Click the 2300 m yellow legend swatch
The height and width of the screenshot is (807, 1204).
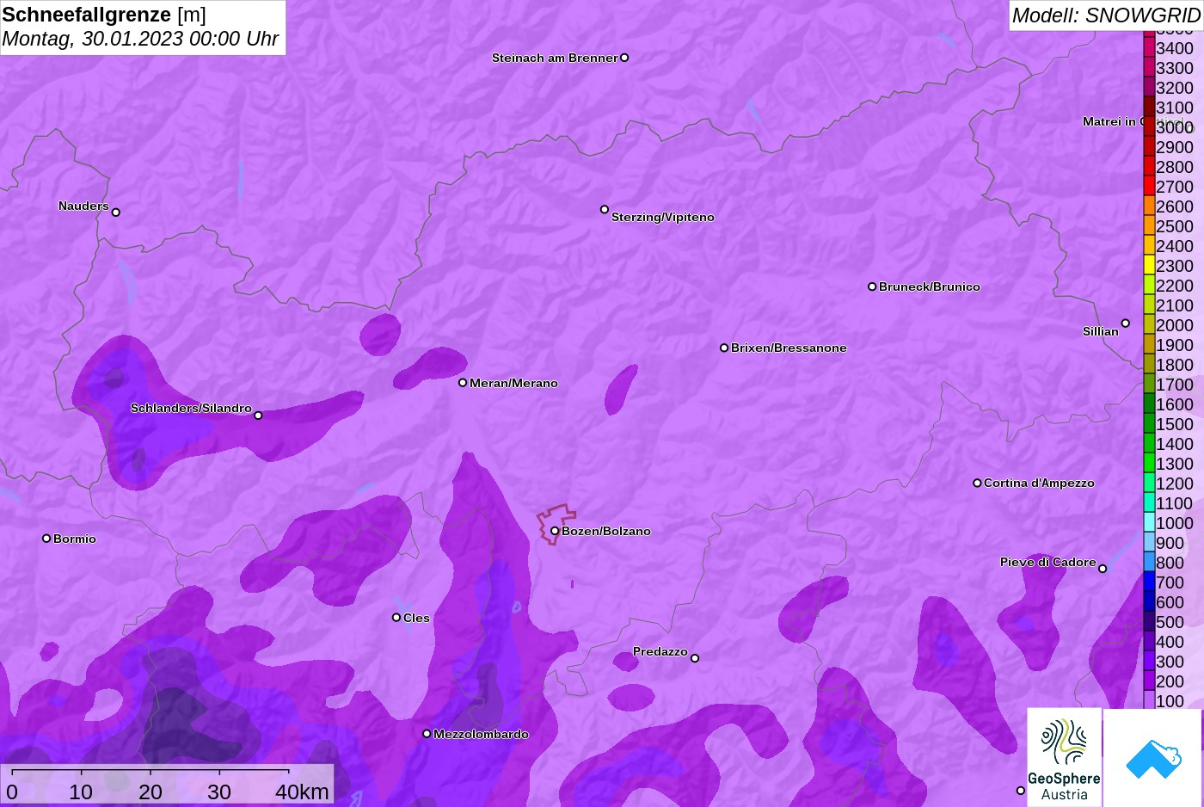tap(1149, 266)
